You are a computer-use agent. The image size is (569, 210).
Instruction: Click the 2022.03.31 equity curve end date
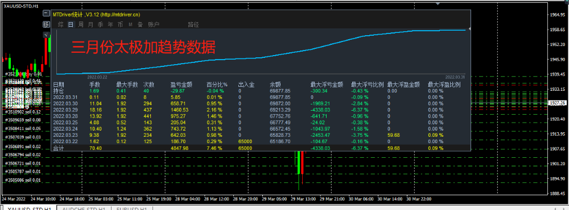click(455, 77)
